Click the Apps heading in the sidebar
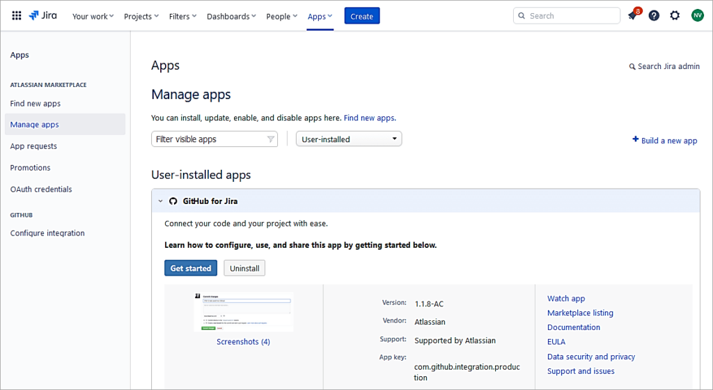This screenshot has height=390, width=713. pos(19,55)
